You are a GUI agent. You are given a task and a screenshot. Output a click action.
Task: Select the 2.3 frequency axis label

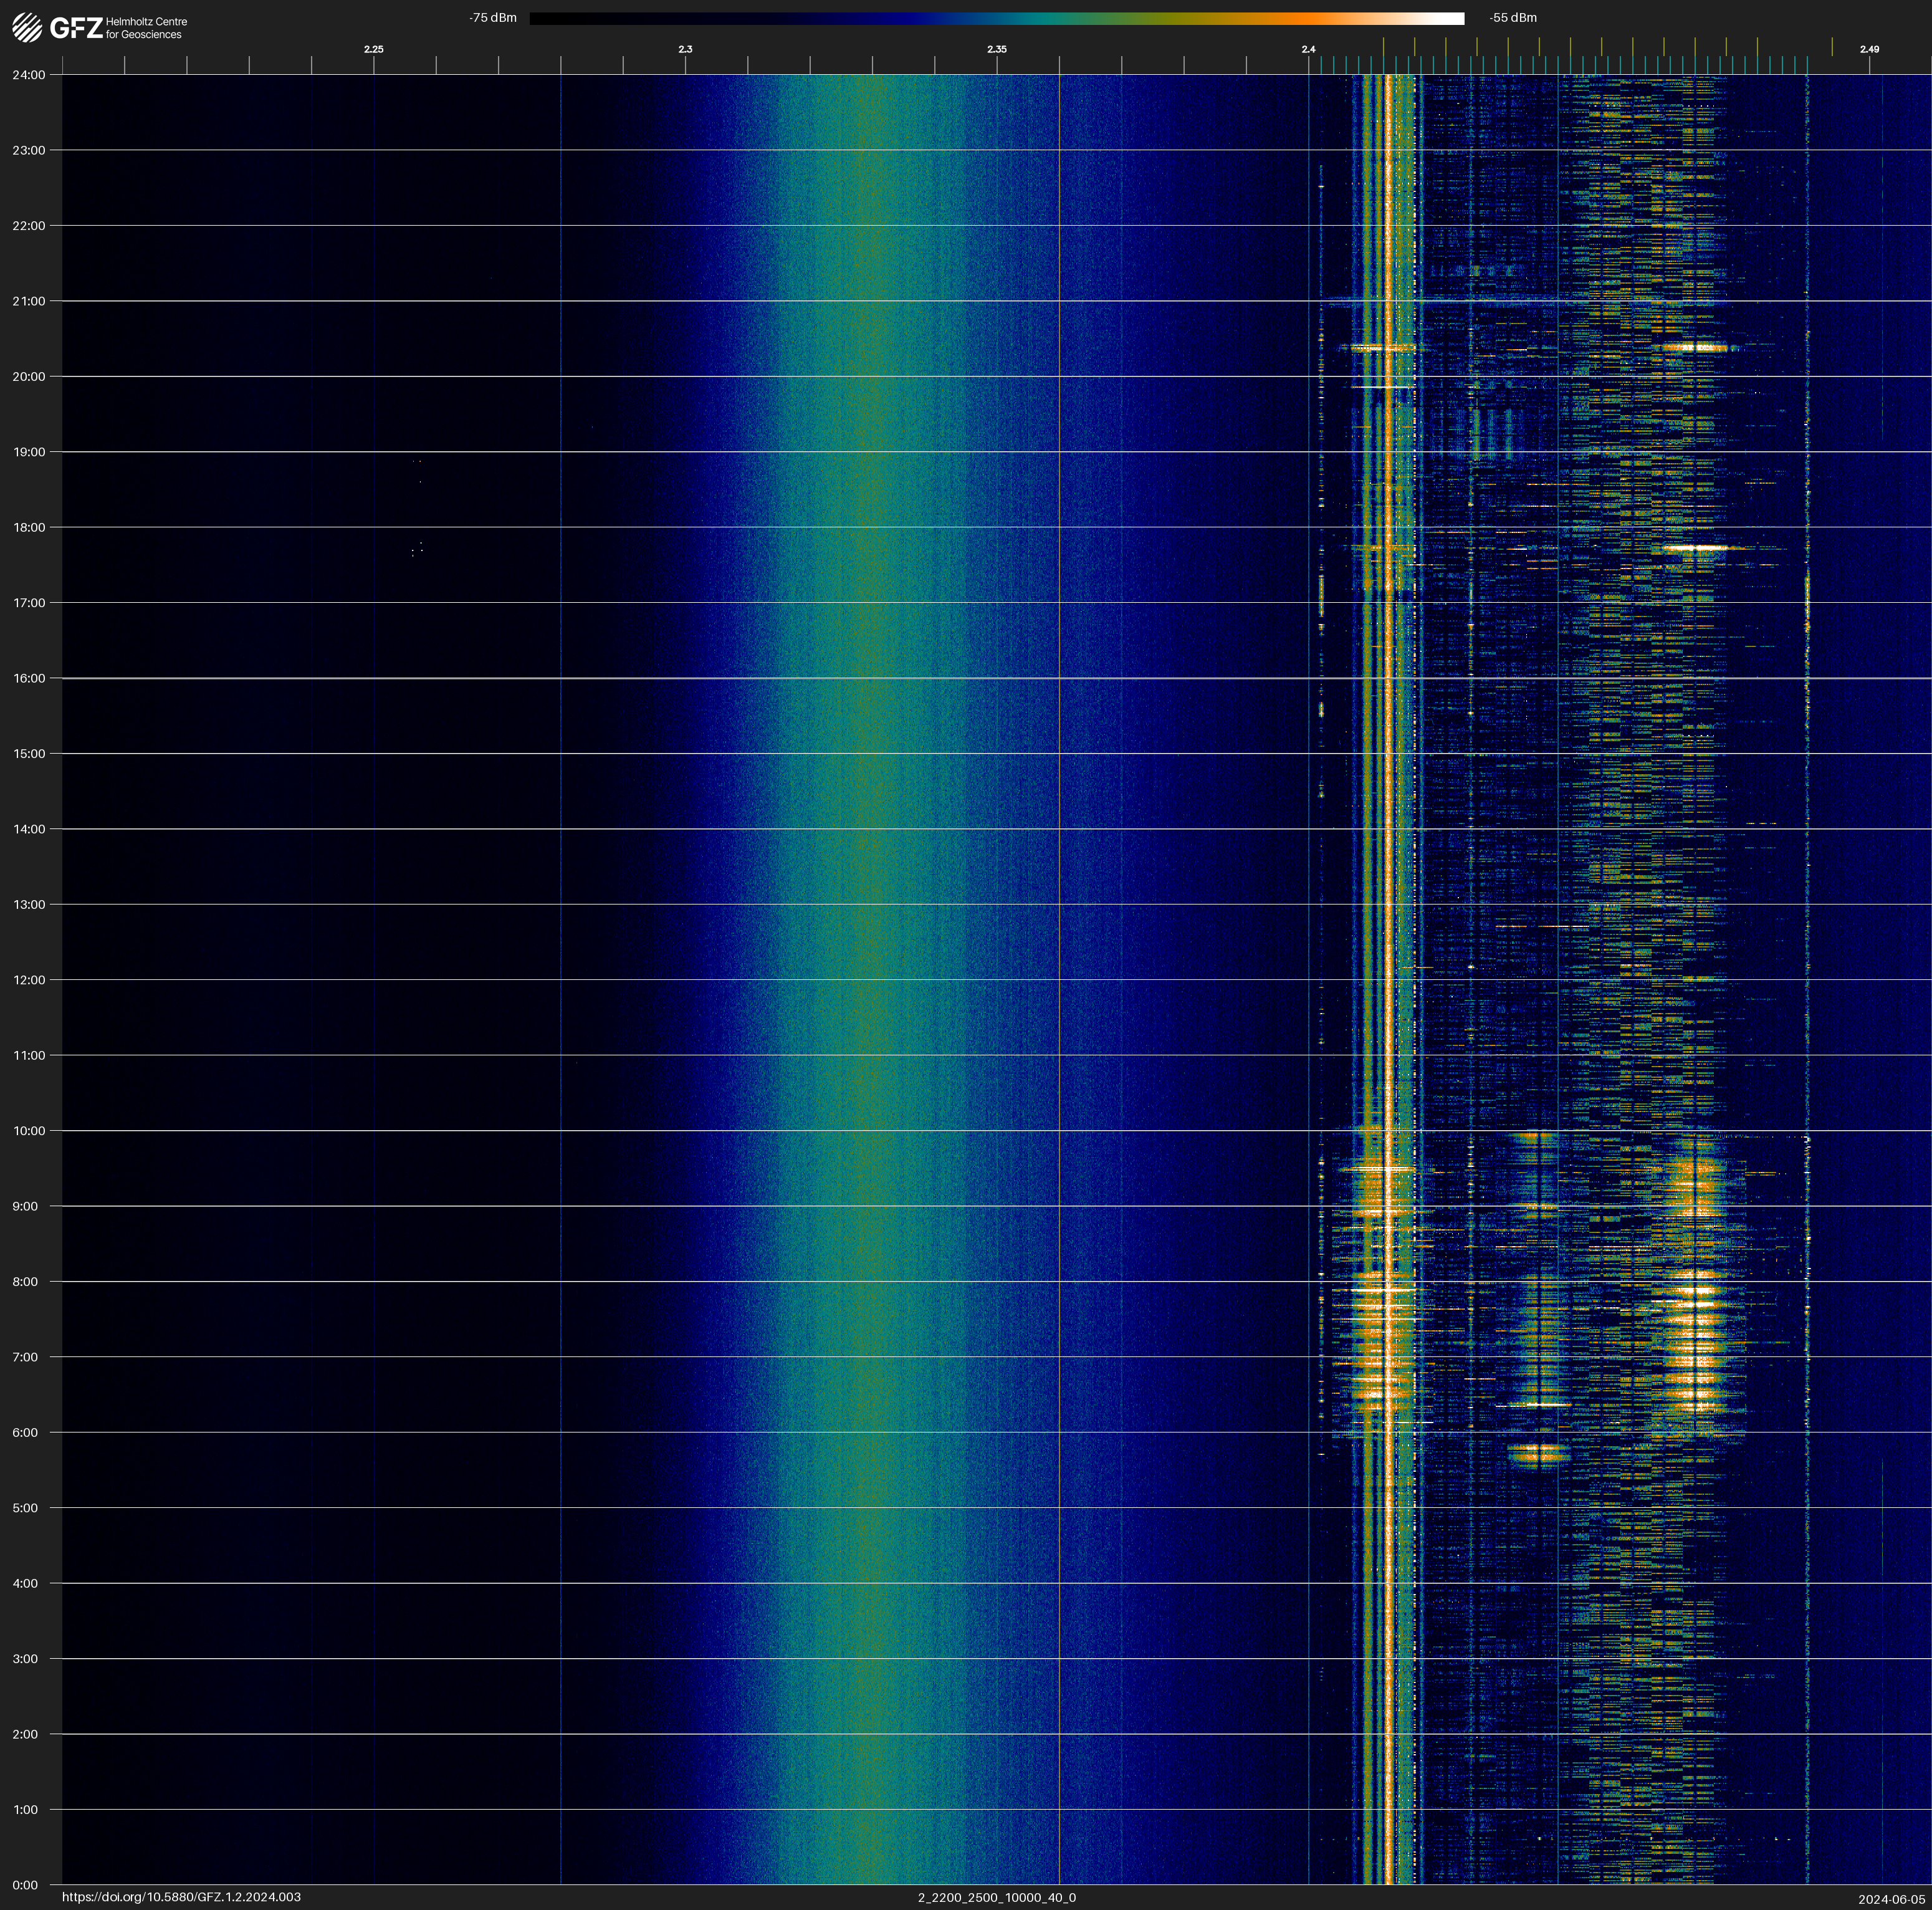[685, 49]
